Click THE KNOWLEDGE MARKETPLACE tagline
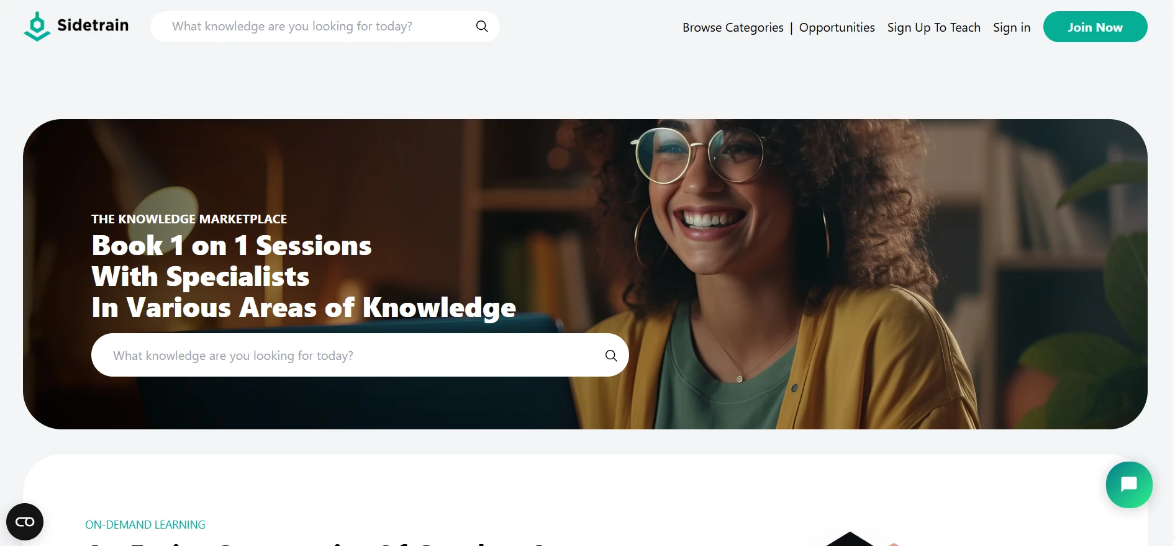Screen dimensions: 1175x546 pyautogui.click(x=189, y=219)
